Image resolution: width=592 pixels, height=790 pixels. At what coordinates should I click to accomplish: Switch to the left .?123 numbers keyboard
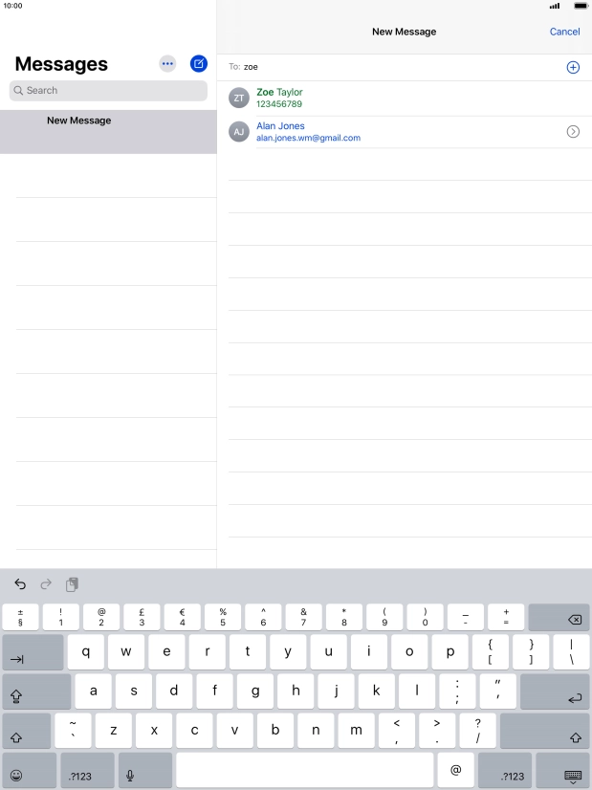click(87, 771)
